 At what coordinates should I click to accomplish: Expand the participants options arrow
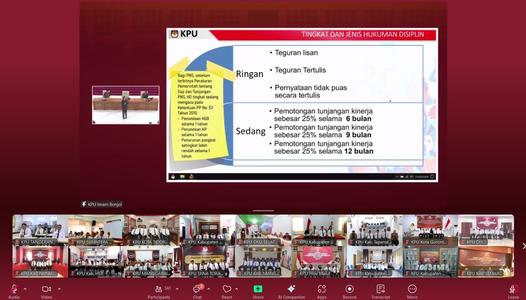click(177, 289)
